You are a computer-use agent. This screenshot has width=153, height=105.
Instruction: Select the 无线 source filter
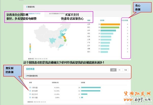(125, 70)
